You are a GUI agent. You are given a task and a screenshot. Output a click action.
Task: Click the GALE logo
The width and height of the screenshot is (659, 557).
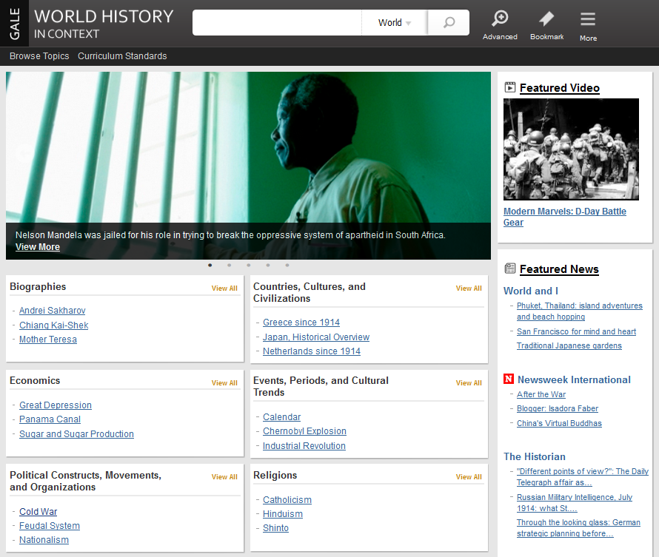pyautogui.click(x=14, y=24)
